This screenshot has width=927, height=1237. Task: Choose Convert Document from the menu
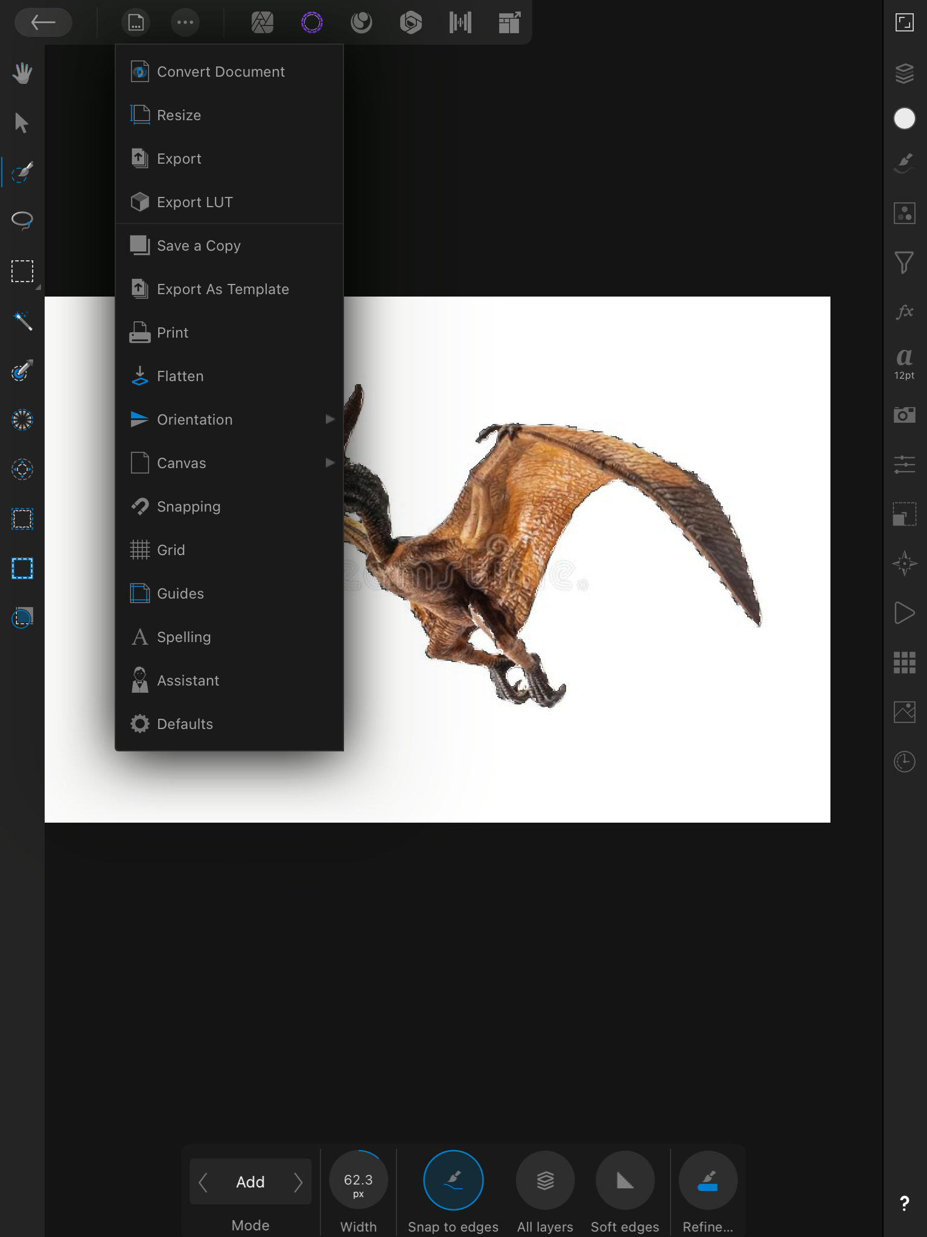click(229, 72)
